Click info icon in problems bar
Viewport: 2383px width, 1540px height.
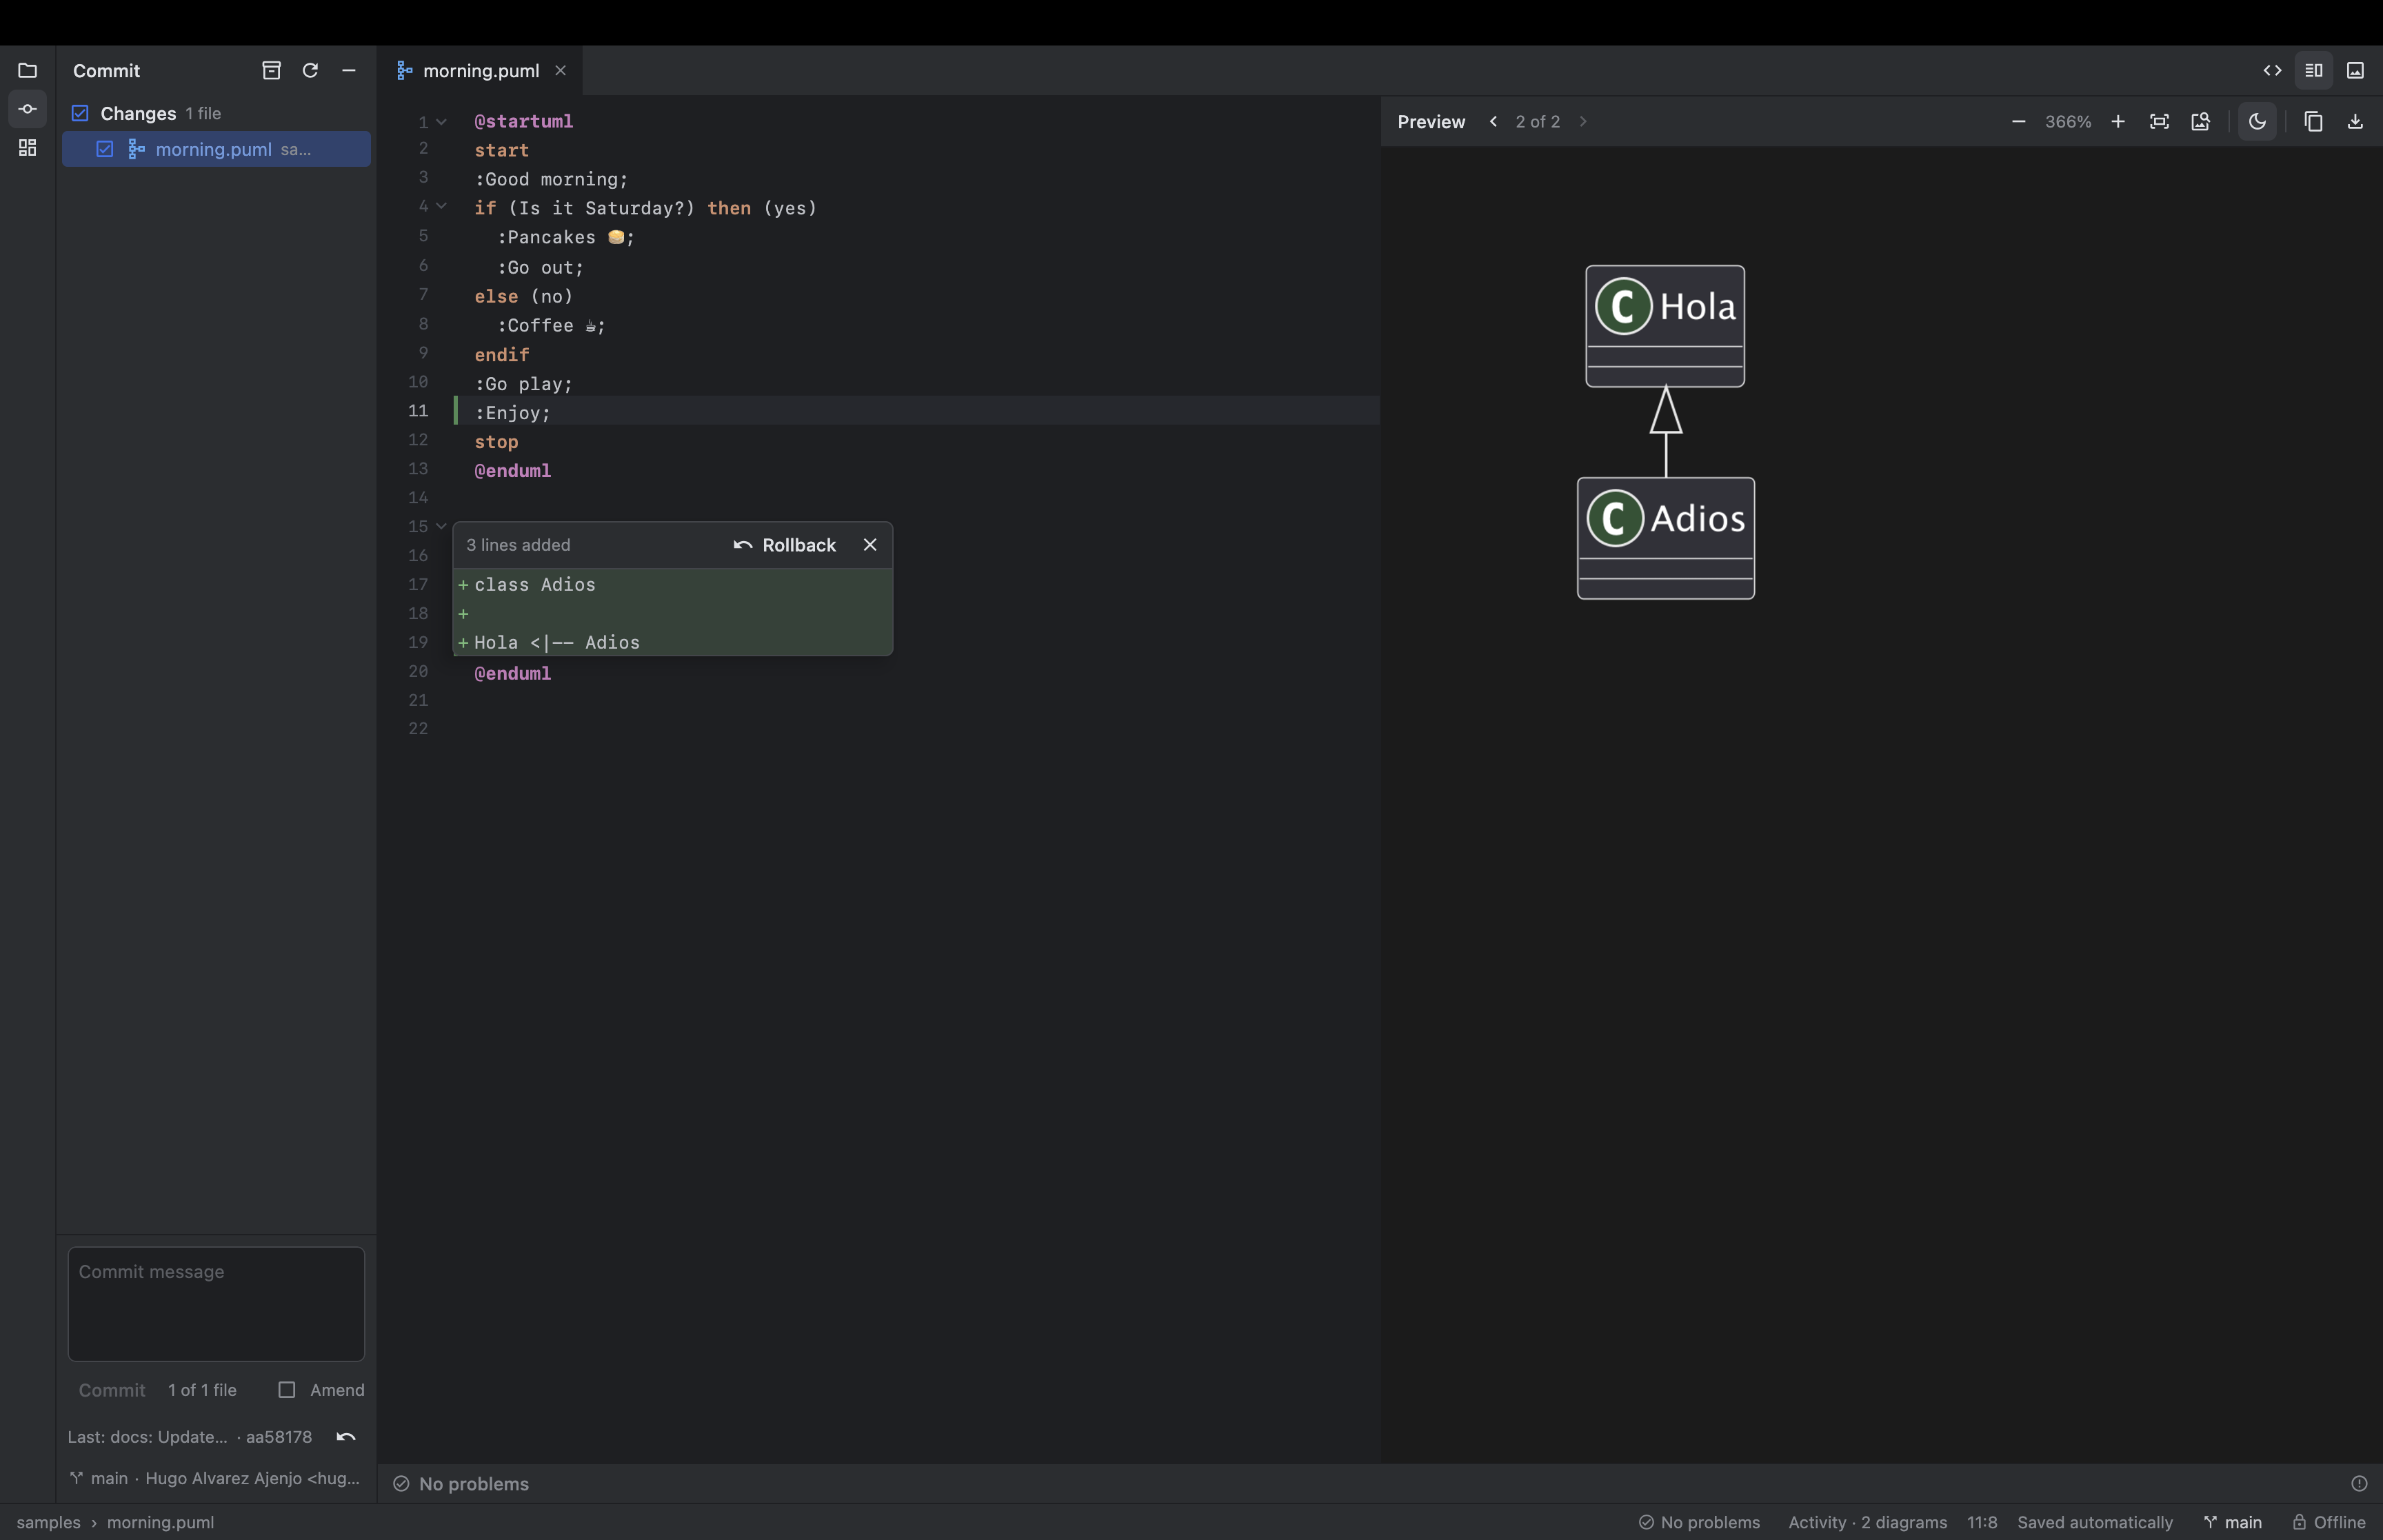pos(2359,1483)
